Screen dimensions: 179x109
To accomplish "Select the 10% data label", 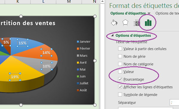I will (47, 66).
